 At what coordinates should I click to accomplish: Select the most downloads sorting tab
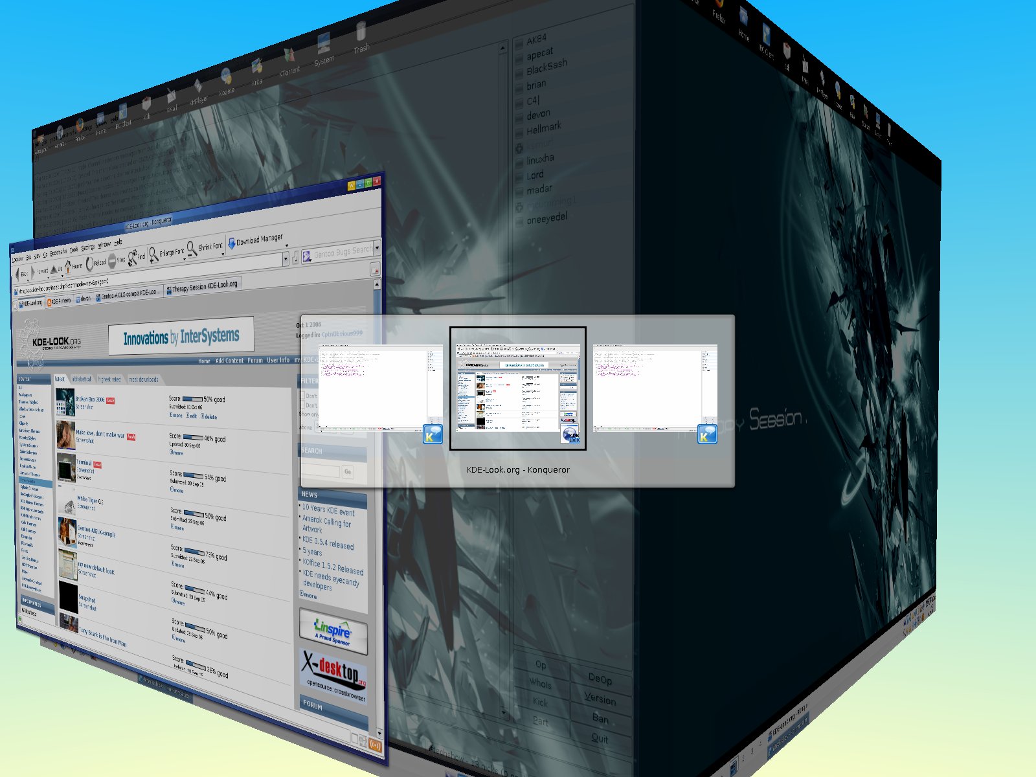click(143, 379)
